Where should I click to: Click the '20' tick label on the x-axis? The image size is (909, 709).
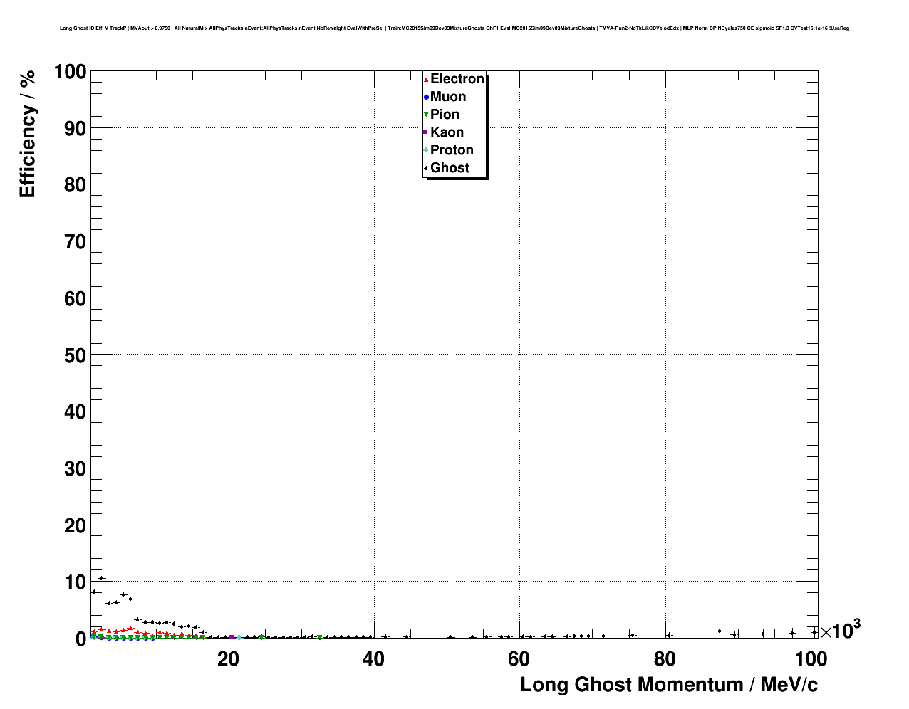[x=228, y=659]
